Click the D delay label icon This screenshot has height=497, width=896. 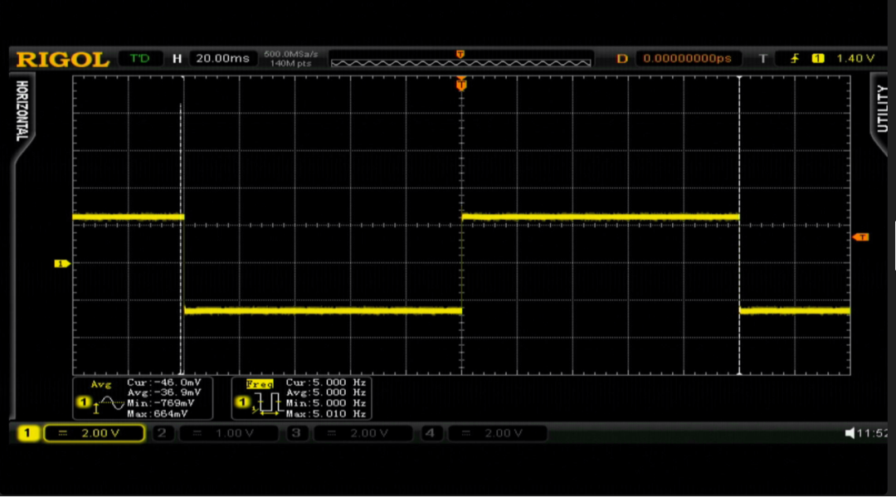click(x=621, y=59)
